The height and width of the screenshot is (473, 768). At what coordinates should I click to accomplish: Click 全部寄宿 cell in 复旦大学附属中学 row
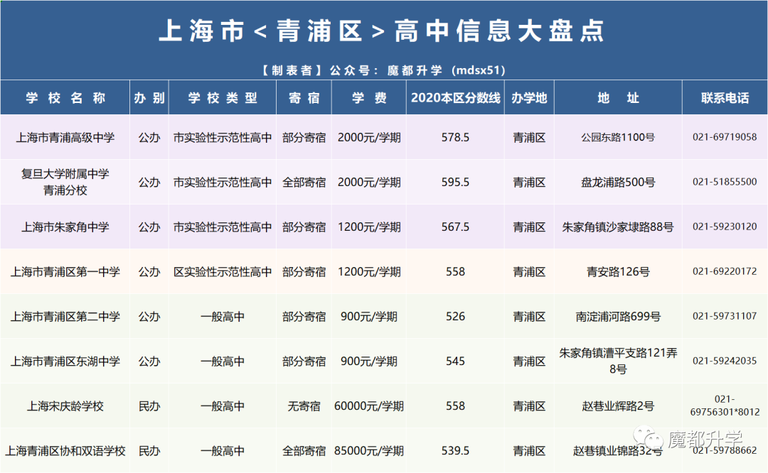(x=304, y=183)
